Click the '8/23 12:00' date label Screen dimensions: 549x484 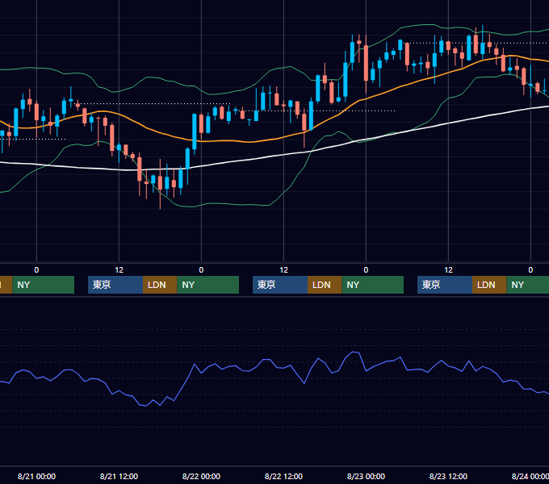point(448,476)
